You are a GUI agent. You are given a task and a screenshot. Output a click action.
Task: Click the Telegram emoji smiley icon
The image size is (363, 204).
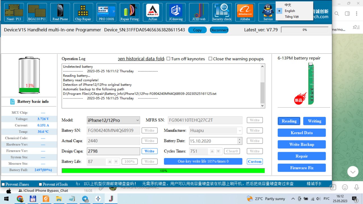pyautogui.click(x=345, y=187)
